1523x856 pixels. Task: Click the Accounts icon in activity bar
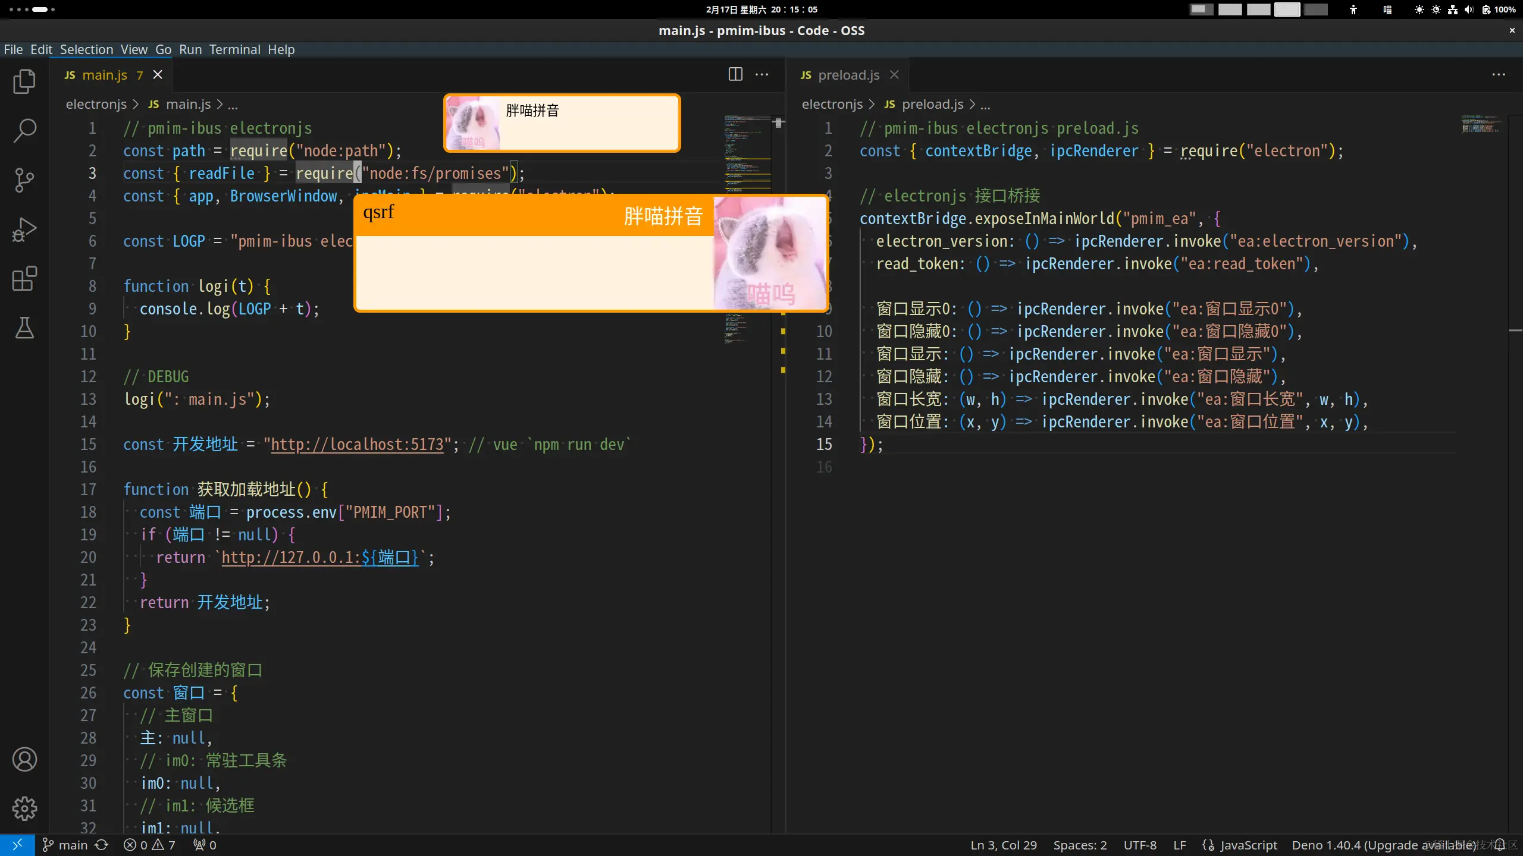click(24, 759)
